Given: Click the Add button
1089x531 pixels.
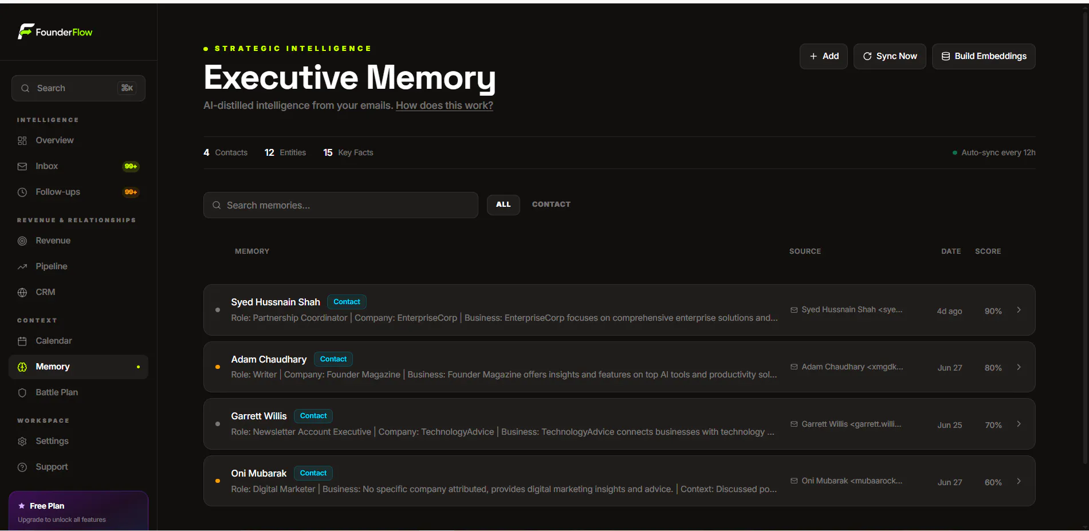Looking at the screenshot, I should click(x=824, y=56).
